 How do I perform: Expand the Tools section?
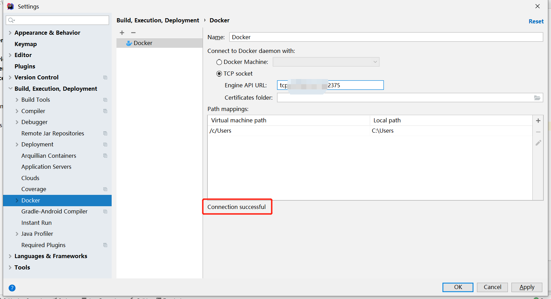[10, 267]
